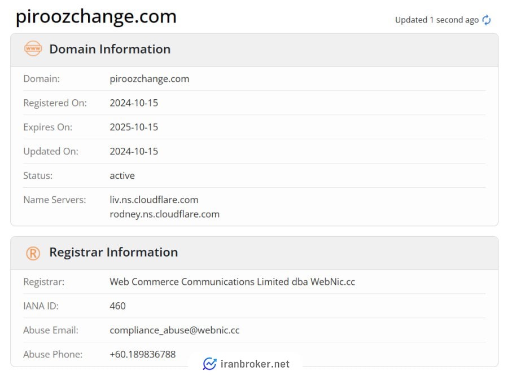Click the Updated 1 second ago text
The height and width of the screenshot is (375, 508).
(437, 20)
